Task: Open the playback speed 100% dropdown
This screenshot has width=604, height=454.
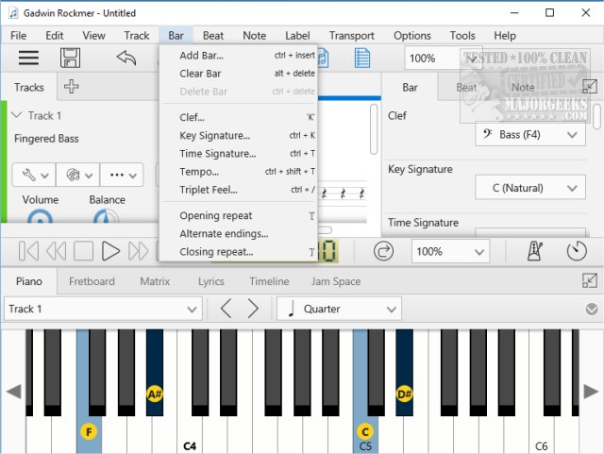Action: click(450, 252)
